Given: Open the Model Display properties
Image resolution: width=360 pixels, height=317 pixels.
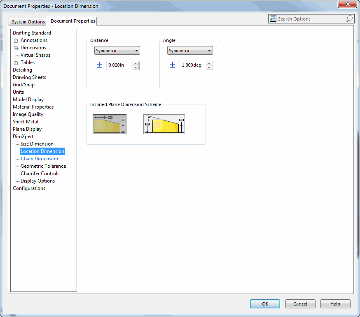Looking at the screenshot, I should (x=28, y=99).
